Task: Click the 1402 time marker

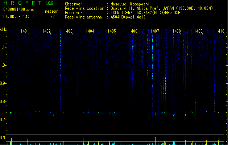Action: [x=46, y=31]
